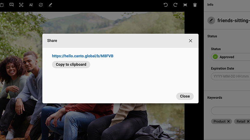250x140 pixels.
Task: Click the Share dialog title text
Action: coord(52,41)
